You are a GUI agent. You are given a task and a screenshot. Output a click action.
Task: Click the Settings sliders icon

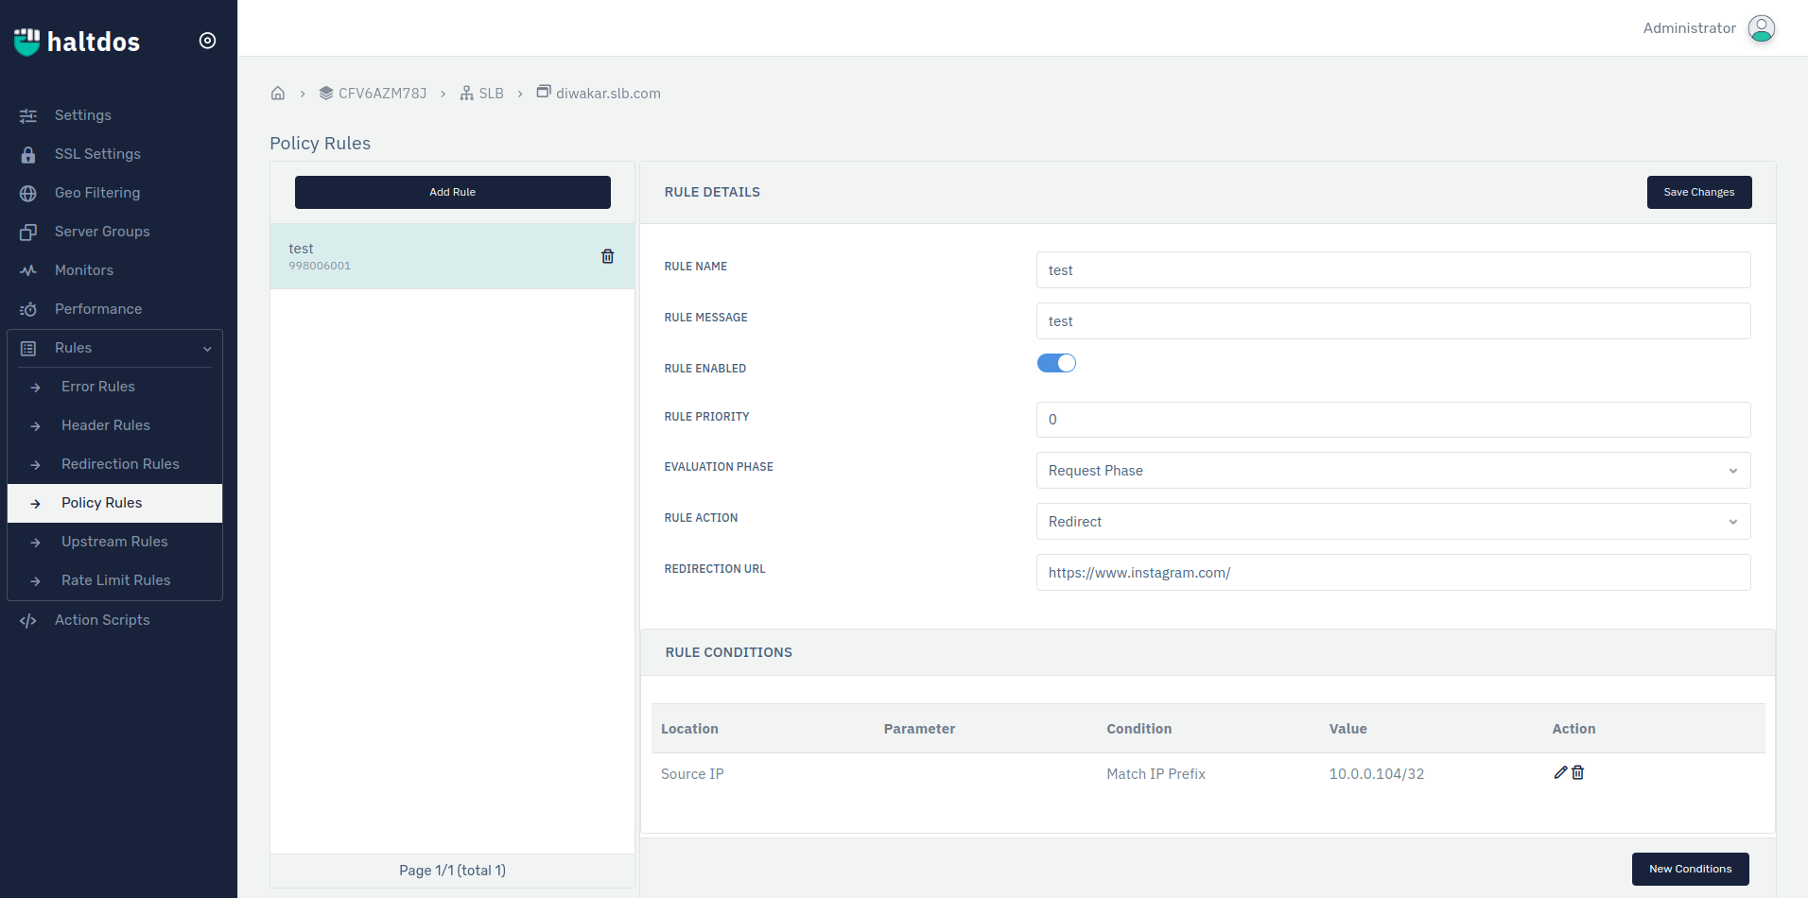tap(28, 115)
